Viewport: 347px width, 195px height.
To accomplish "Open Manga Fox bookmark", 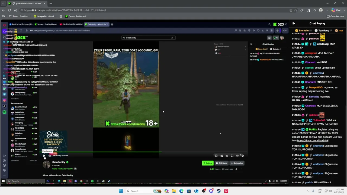I will pyautogui.click(x=44, y=16).
